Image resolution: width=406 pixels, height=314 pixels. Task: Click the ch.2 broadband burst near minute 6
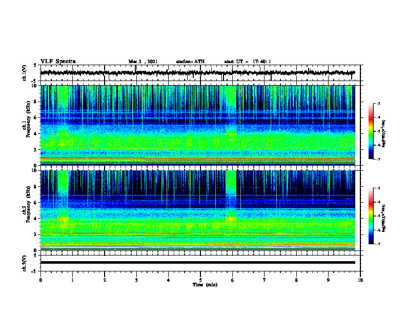point(231,195)
